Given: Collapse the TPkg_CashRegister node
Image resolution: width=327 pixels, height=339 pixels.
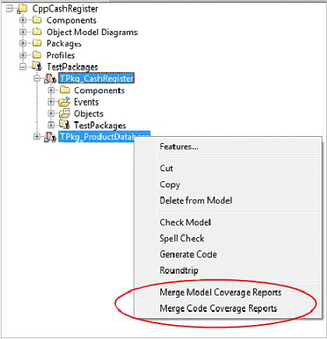Looking at the screenshot, I should [37, 79].
